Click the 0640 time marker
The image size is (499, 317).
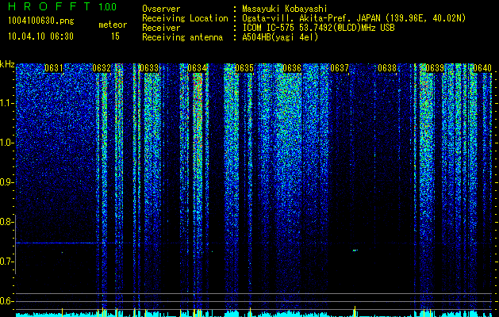482,68
